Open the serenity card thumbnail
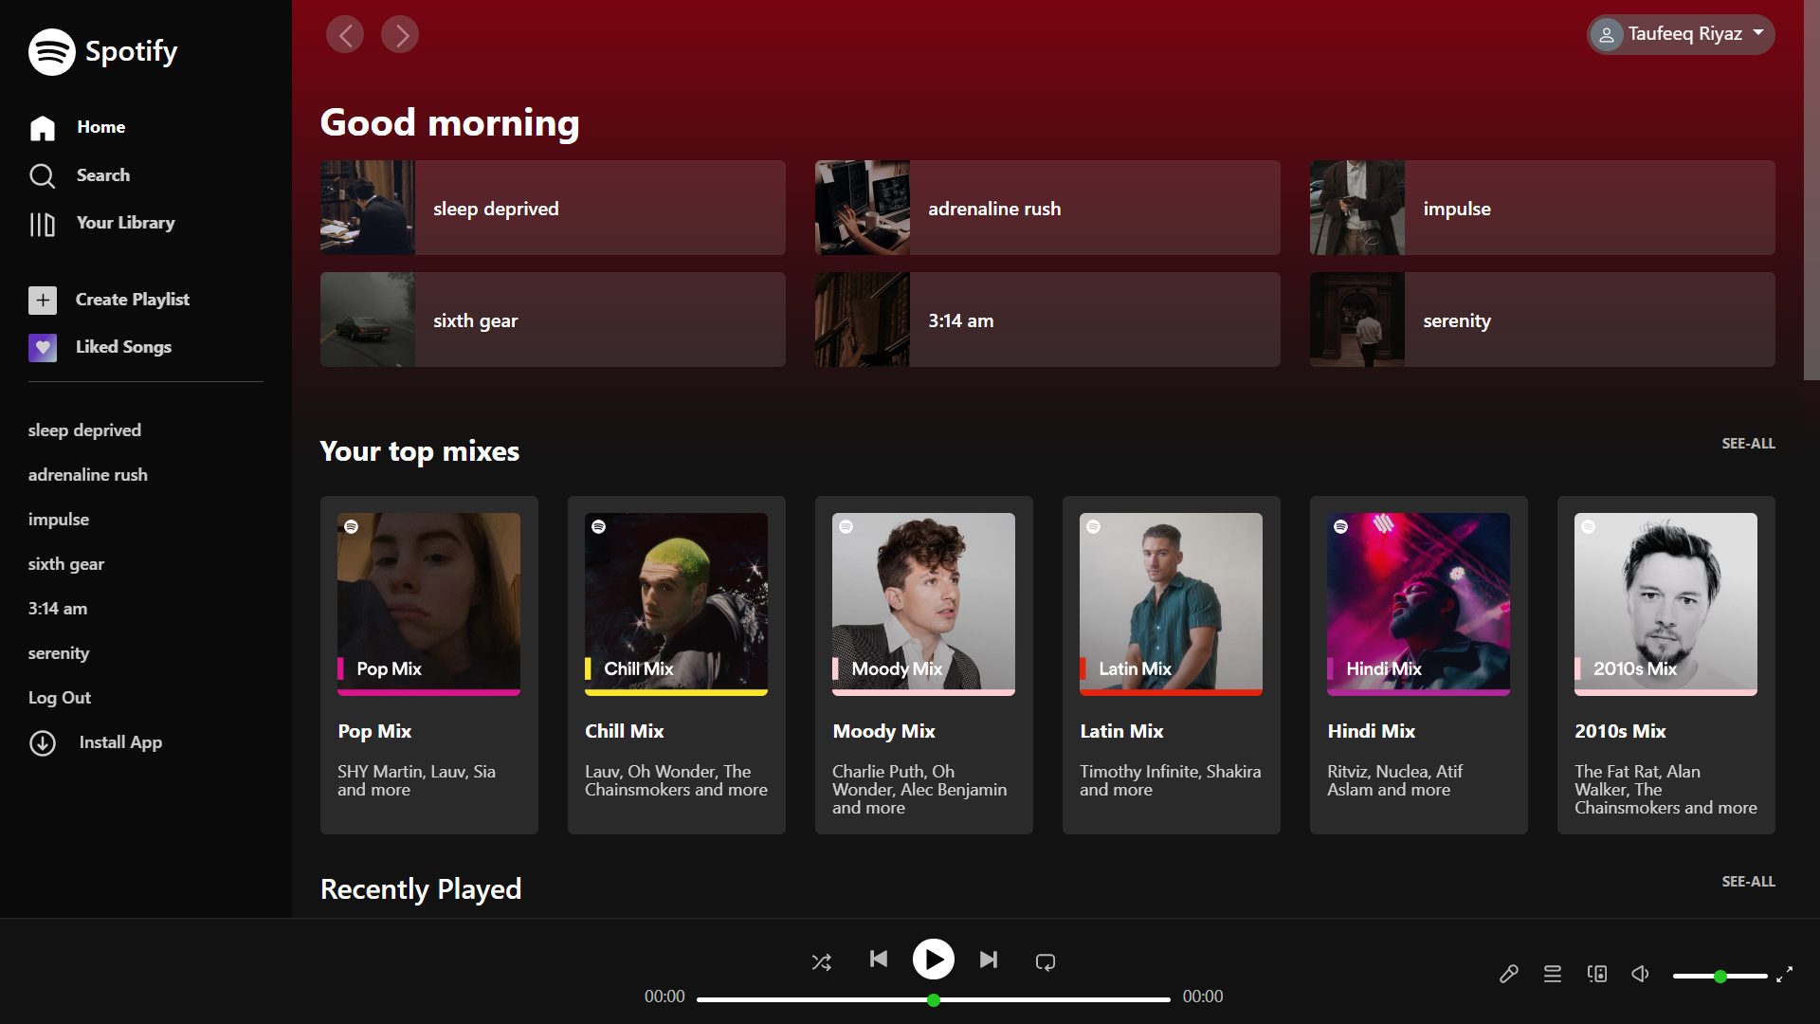Screen dimensions: 1820x1024 pos(1357,320)
